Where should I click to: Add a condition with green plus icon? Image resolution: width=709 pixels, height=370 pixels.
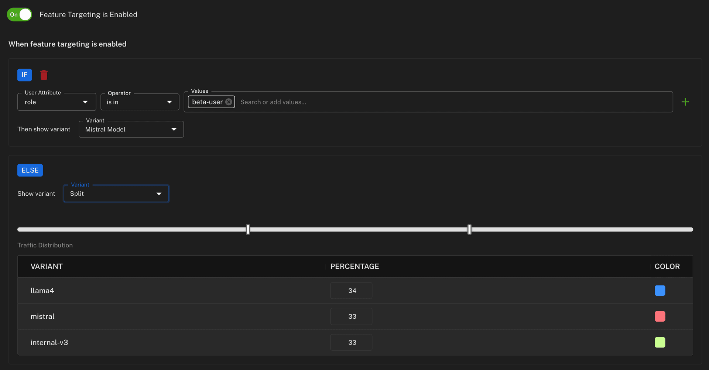[685, 102]
